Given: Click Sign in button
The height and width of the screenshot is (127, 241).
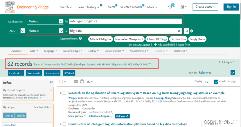Looking at the screenshot, I should pos(231,7).
